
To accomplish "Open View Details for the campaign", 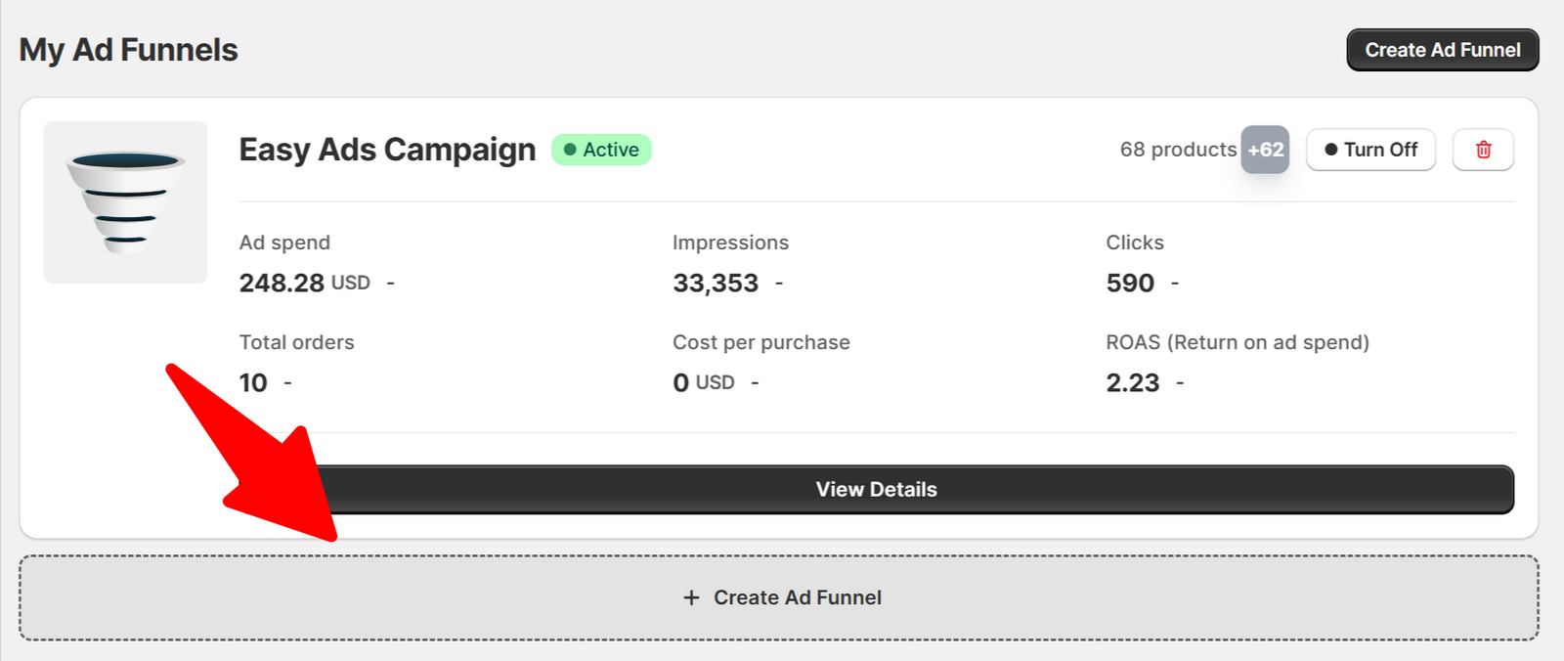I will 876,489.
